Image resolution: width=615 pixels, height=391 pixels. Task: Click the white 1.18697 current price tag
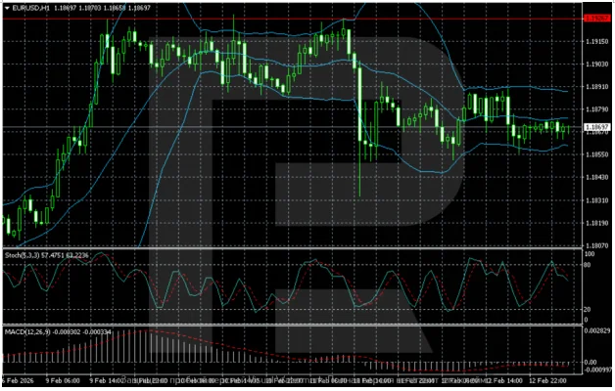coord(597,127)
